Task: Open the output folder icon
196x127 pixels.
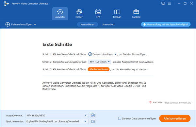Action: [93, 121]
